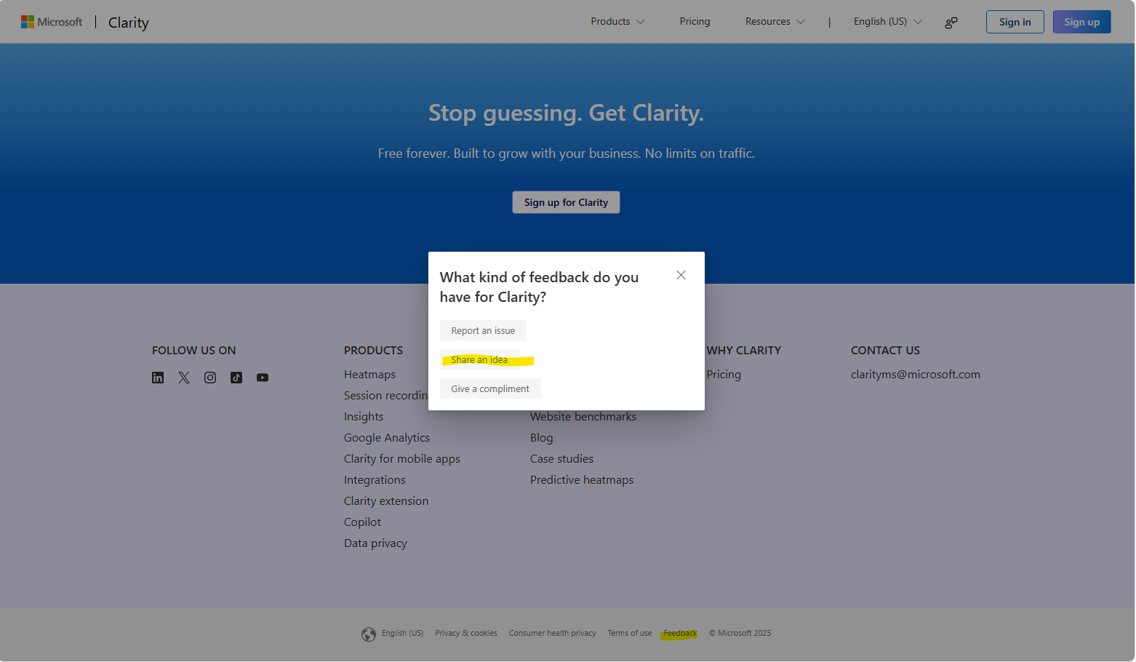Click the Sign in button

pyautogui.click(x=1015, y=22)
